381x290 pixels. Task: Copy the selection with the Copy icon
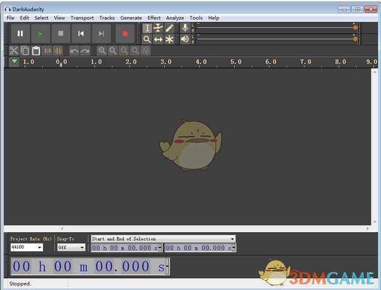click(25, 51)
